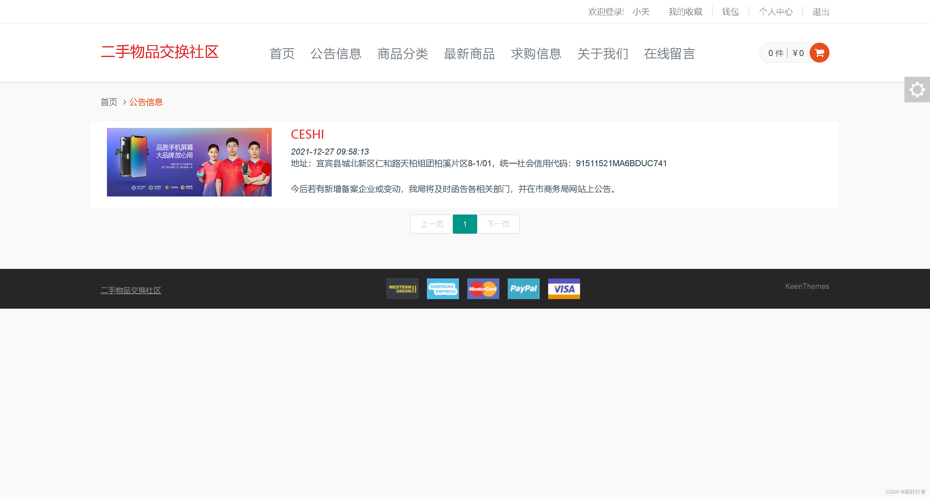This screenshot has height=497, width=930.
Task: Click the PayPal payment icon
Action: pyautogui.click(x=523, y=289)
